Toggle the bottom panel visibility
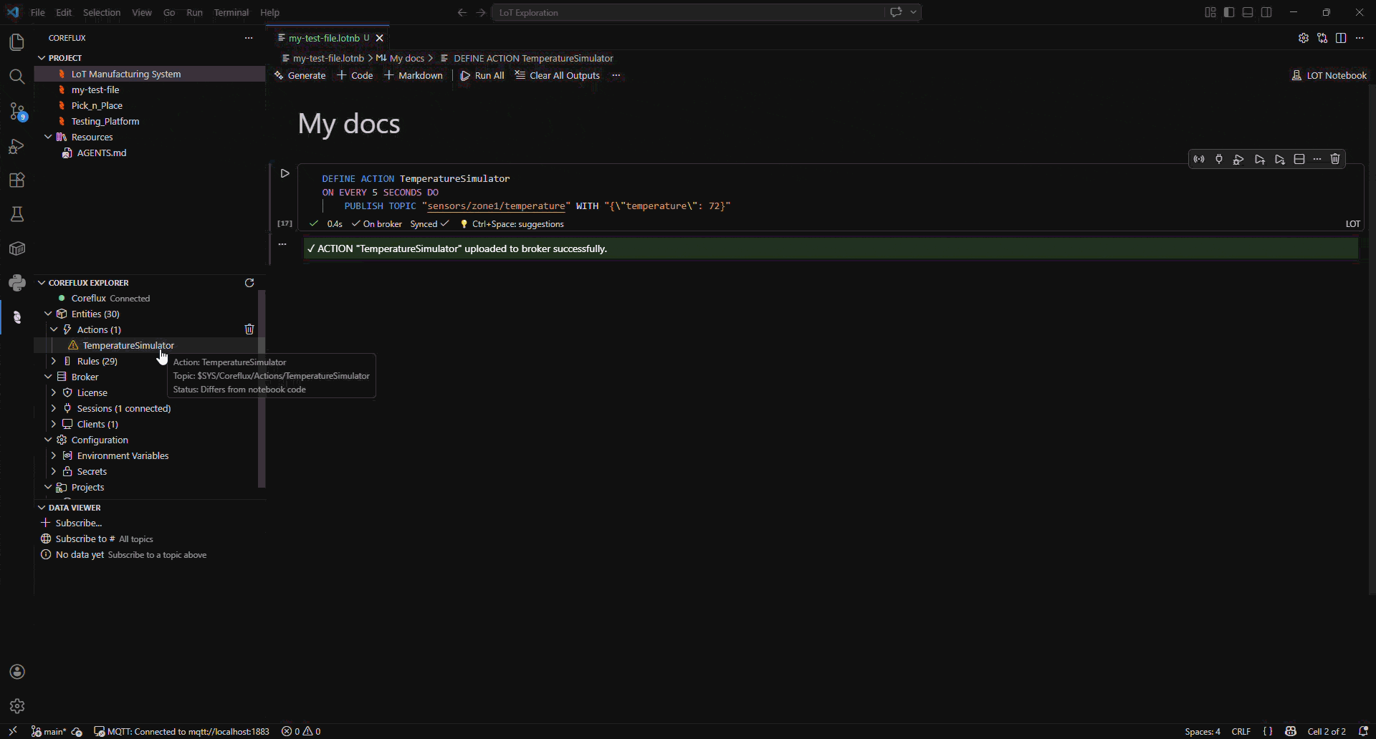1376x739 pixels. tap(1248, 12)
